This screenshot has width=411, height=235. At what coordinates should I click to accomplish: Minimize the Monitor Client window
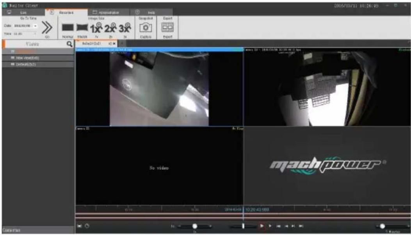388,5
